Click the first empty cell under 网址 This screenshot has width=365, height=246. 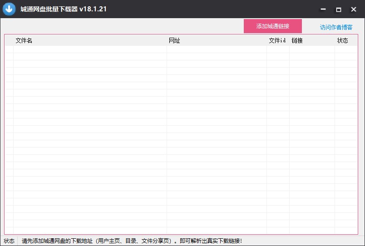pyautogui.click(x=217, y=49)
